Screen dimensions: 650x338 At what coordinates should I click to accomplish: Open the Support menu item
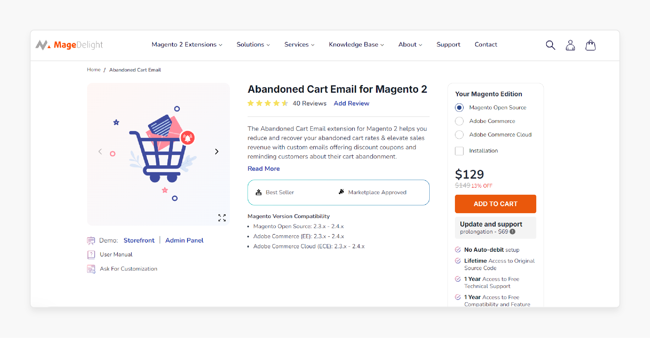coord(448,44)
